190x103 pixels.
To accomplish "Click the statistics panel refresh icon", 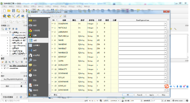I will click(x=21, y=97).
